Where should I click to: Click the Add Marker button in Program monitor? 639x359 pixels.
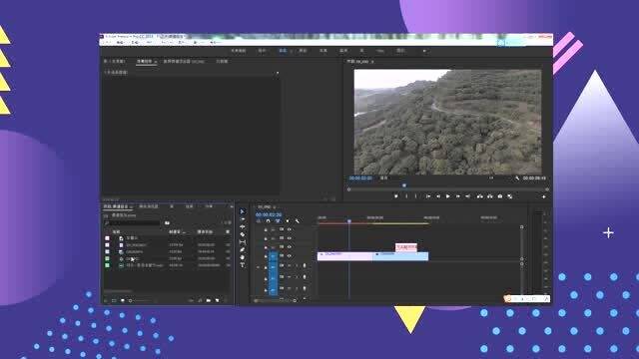click(395, 196)
